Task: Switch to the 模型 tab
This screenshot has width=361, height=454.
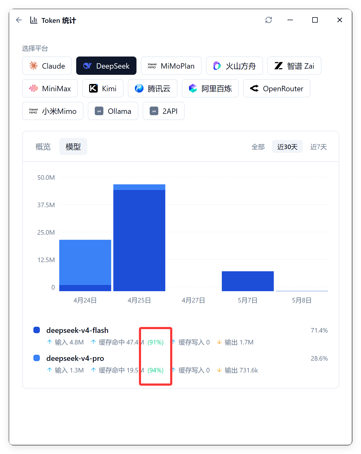Action: pyautogui.click(x=73, y=146)
